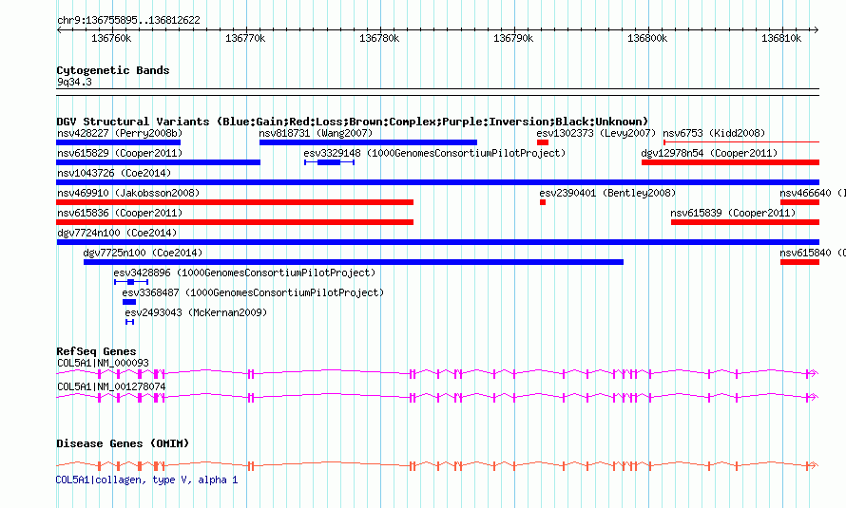Image resolution: width=846 pixels, height=508 pixels.
Task: Click the dgv12978n54 (Cooper2011) label
Action: pos(709,153)
